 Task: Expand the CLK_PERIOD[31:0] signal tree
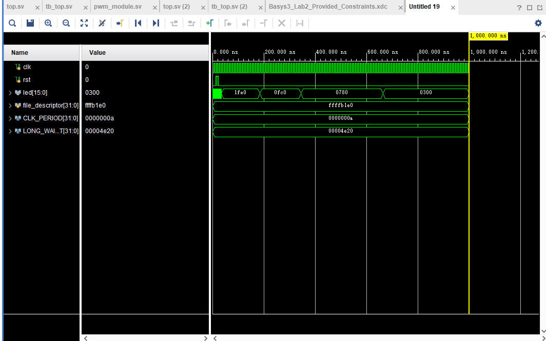click(x=9, y=118)
